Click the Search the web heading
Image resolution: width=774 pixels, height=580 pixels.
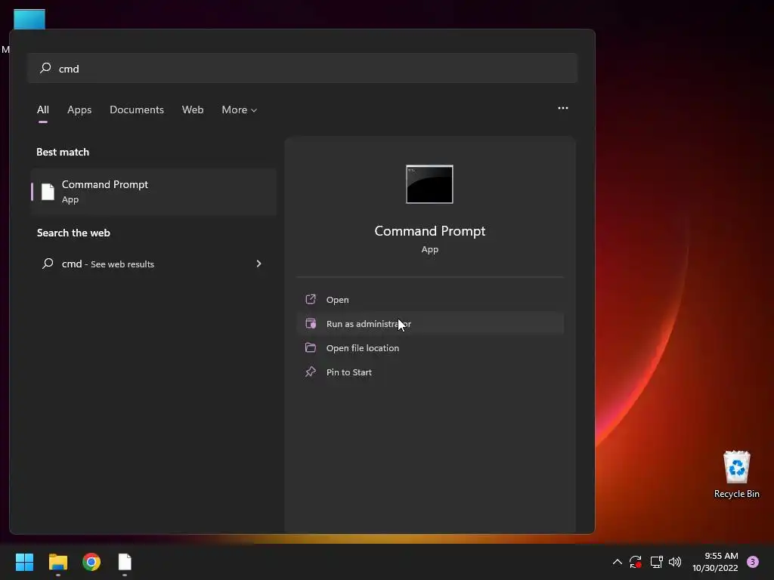[x=73, y=233]
